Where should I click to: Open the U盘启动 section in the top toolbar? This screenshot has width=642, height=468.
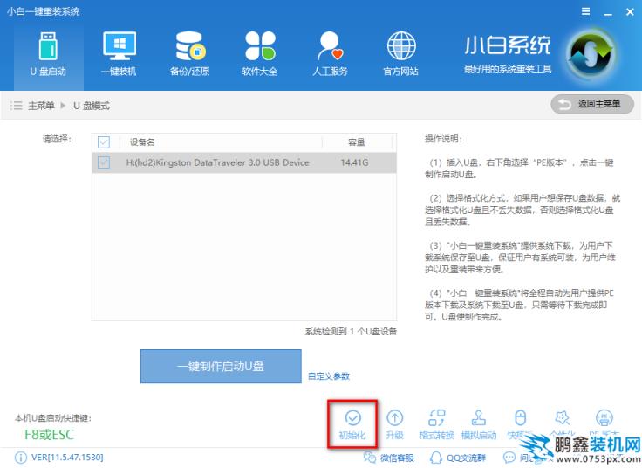click(48, 55)
